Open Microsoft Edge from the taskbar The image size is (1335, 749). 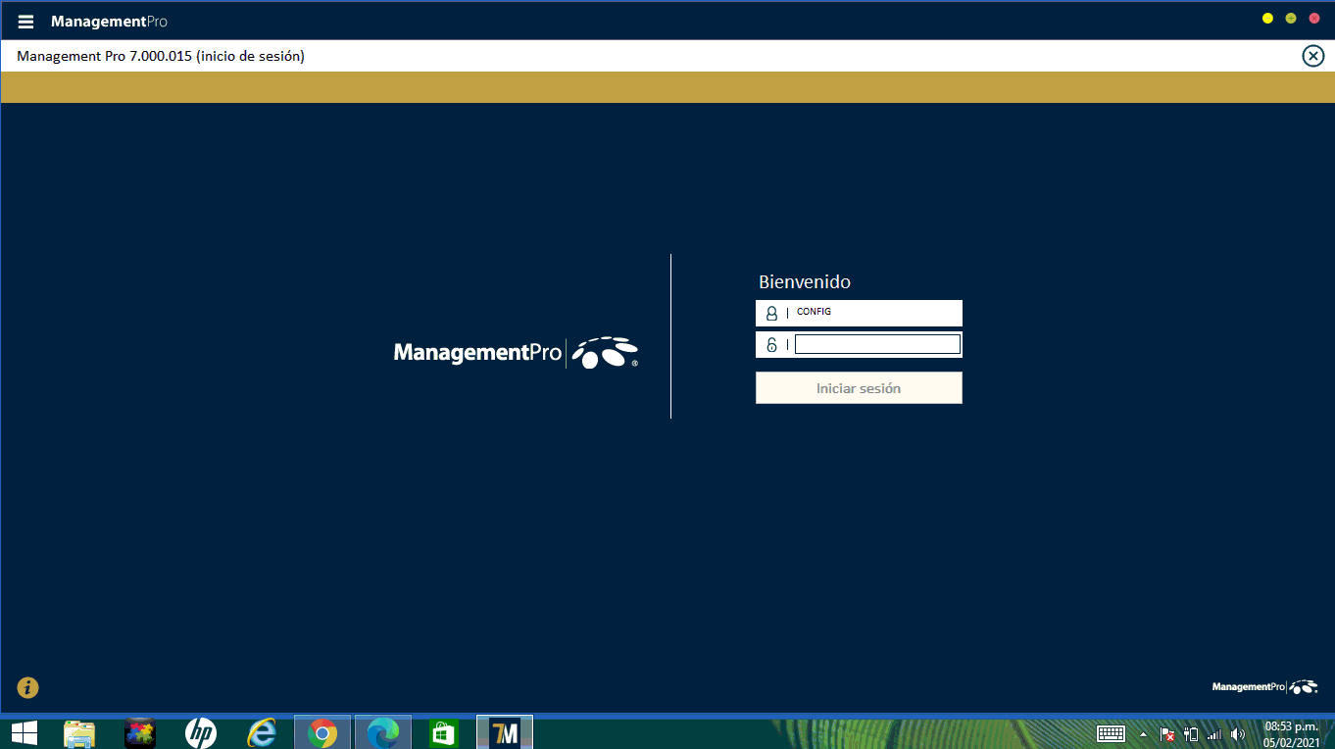coord(382,732)
